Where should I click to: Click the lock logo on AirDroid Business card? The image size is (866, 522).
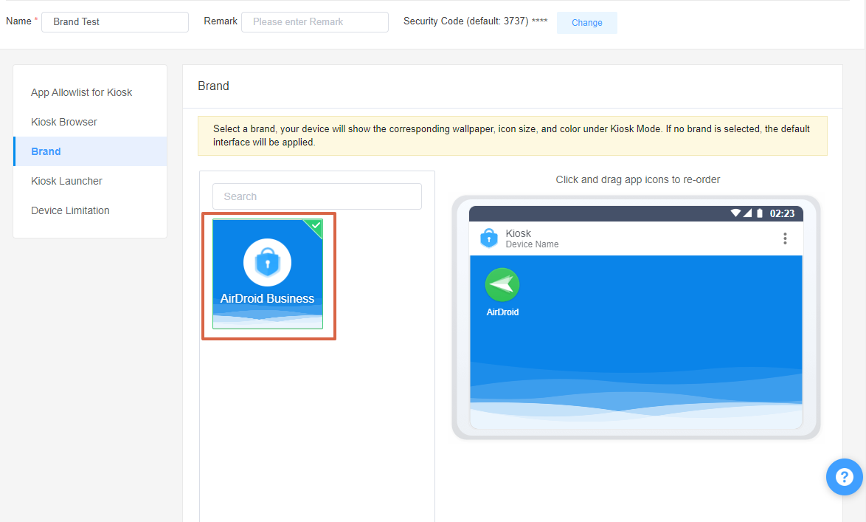(x=267, y=262)
